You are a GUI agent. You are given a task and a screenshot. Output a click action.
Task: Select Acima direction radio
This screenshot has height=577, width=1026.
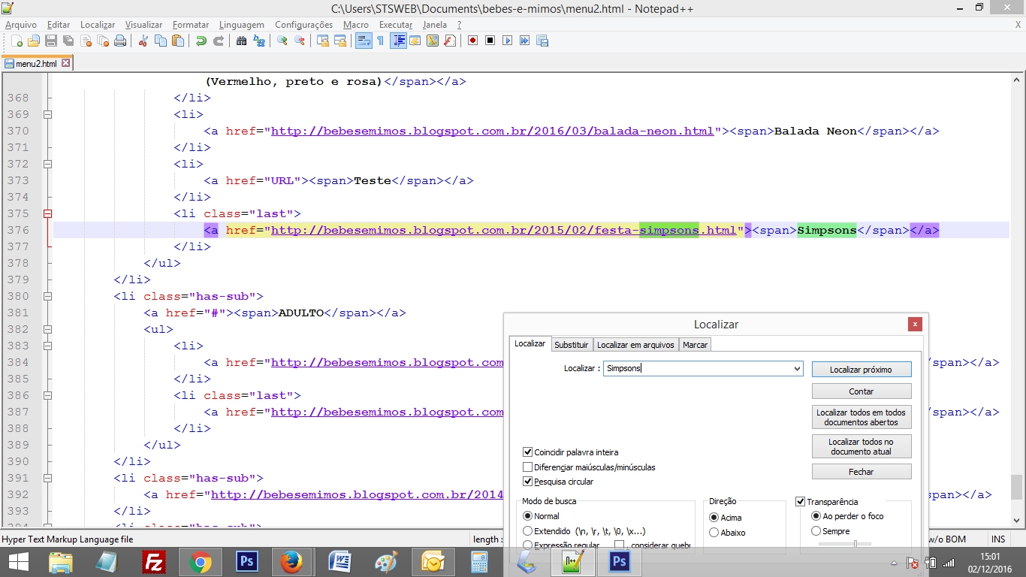[714, 518]
